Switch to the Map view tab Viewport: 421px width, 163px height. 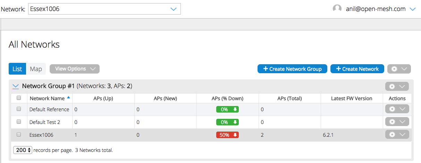(x=36, y=69)
